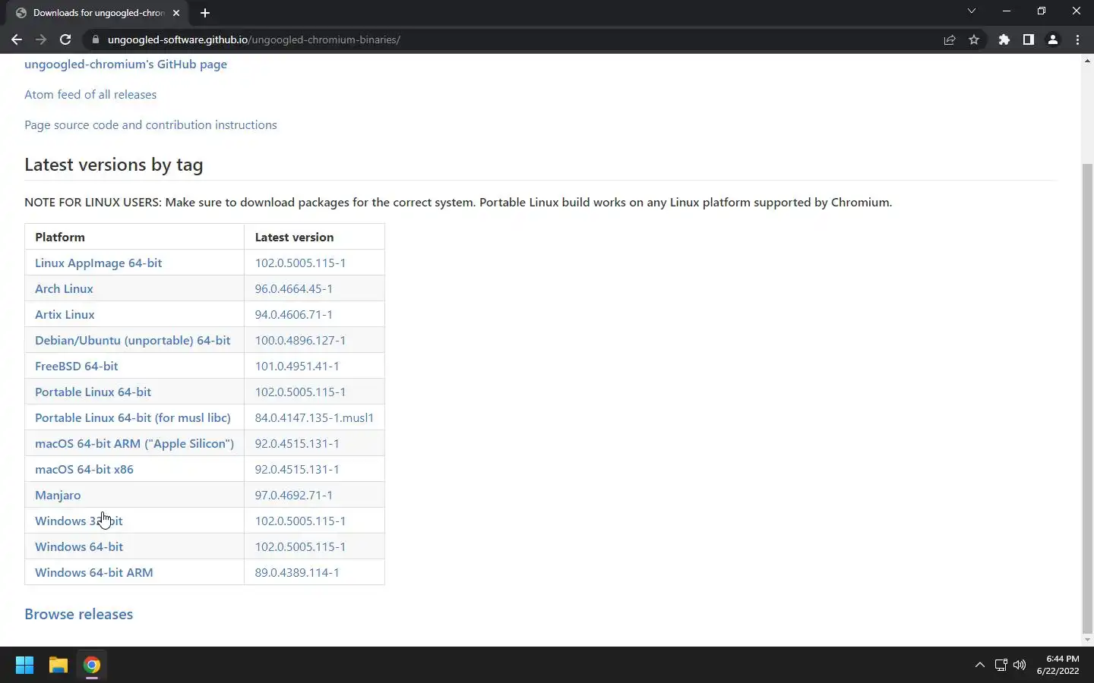Open File Explorer from taskbar
The image size is (1094, 683).
click(58, 665)
